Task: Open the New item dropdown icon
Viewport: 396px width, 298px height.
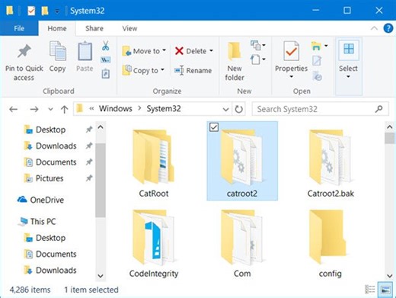Action: coord(258,46)
